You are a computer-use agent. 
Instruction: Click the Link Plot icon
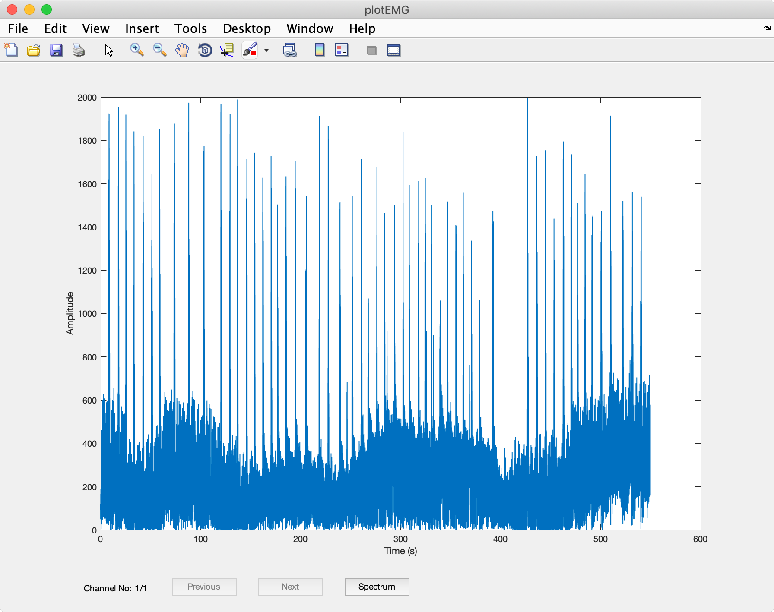[x=290, y=50]
